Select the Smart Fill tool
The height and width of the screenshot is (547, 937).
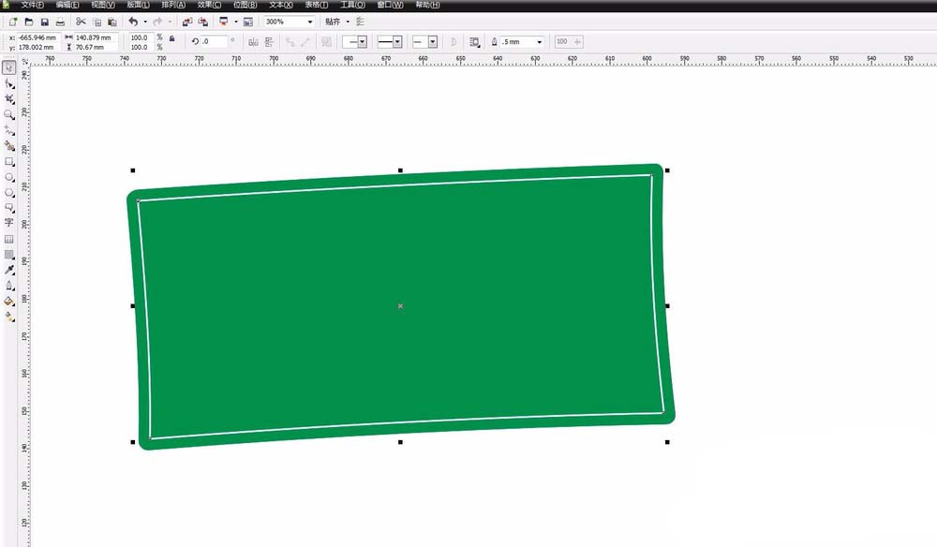9,146
